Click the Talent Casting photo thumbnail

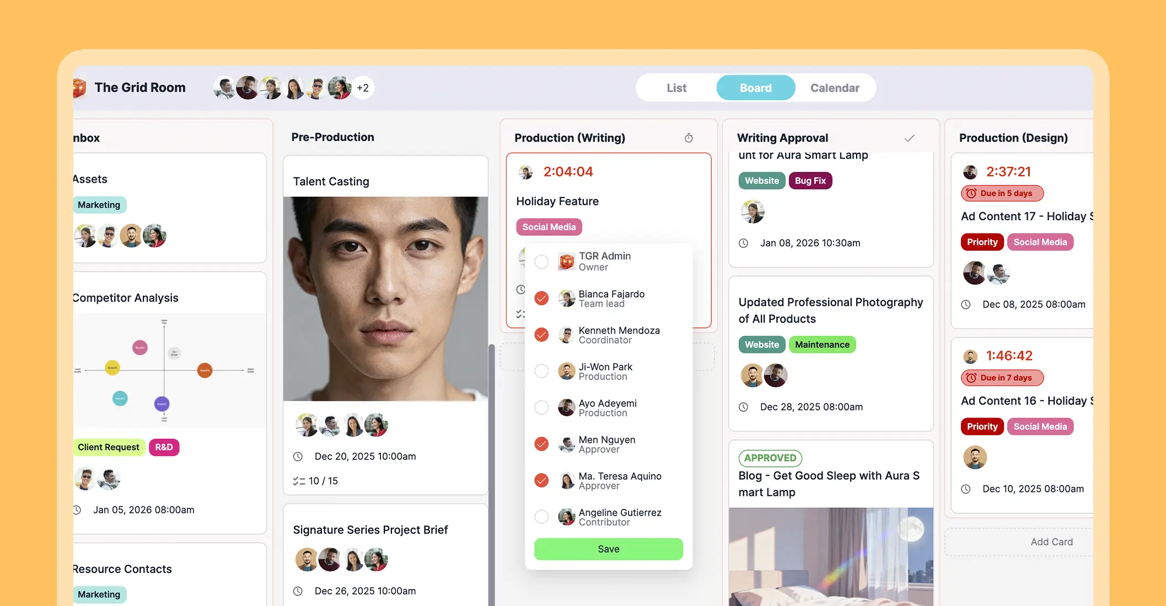click(385, 297)
